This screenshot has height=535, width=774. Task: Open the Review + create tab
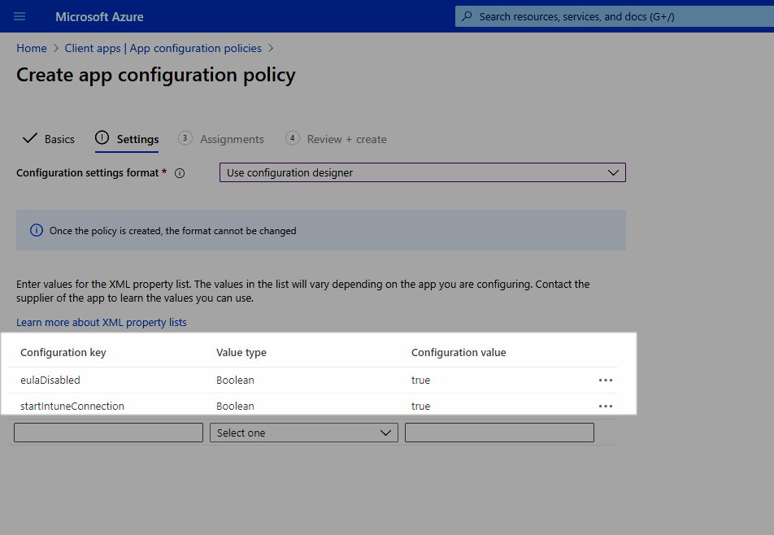coord(346,139)
